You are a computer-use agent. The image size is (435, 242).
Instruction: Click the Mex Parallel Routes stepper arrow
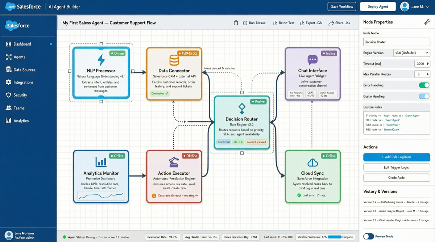[x=428, y=74]
